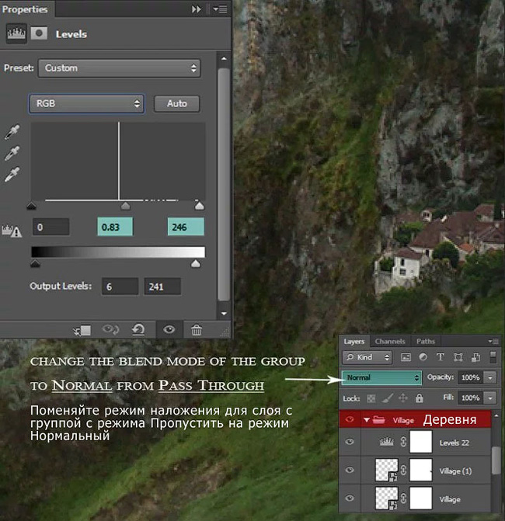505x521 pixels.
Task: Click the Levels 22 adjustment layer icon
Action: (386, 442)
